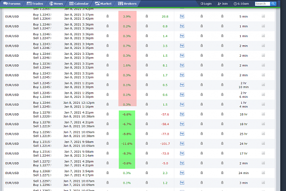
Task: Open the Brokers section
Action: 127,4
